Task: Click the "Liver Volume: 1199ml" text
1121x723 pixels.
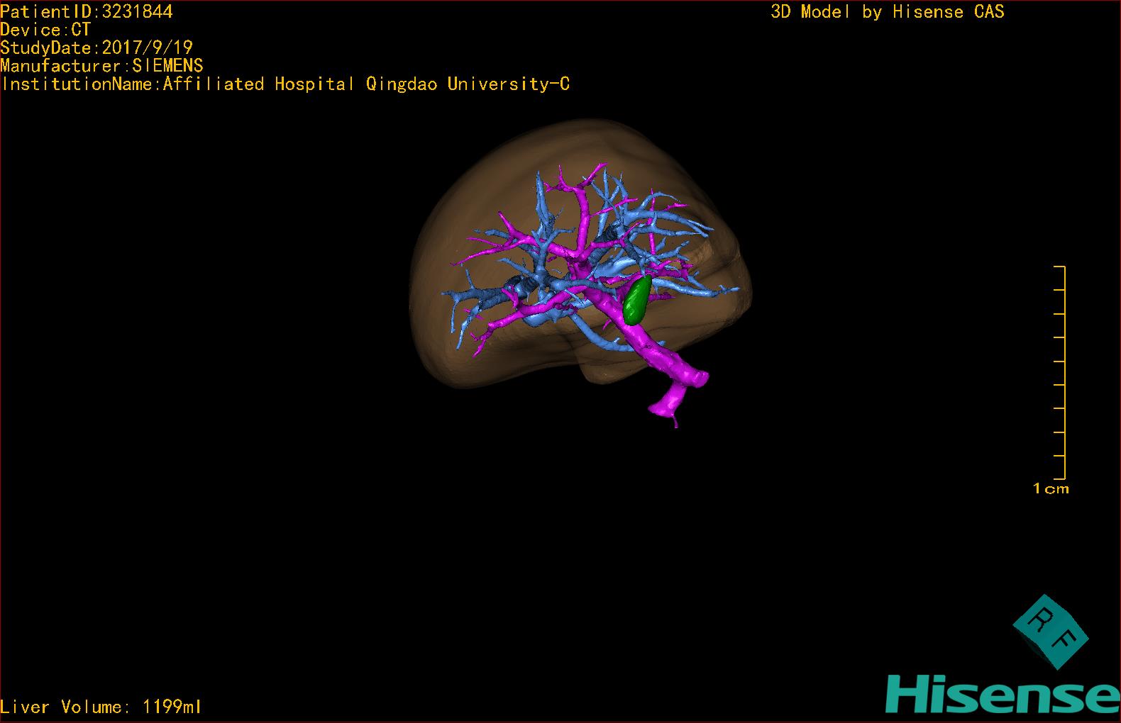Action: [101, 707]
